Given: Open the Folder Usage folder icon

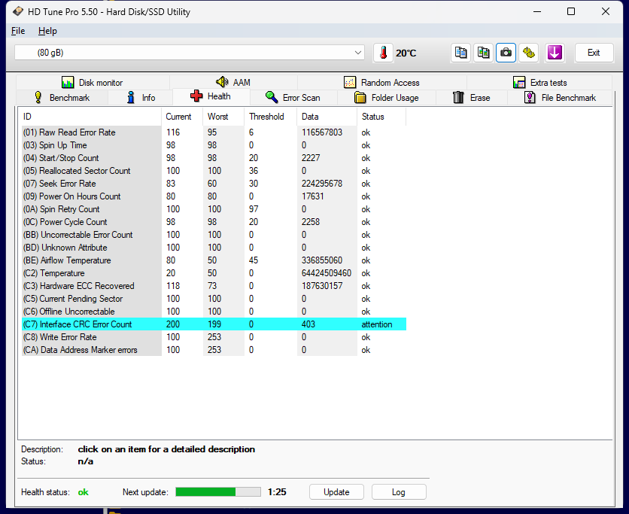Looking at the screenshot, I should (360, 97).
